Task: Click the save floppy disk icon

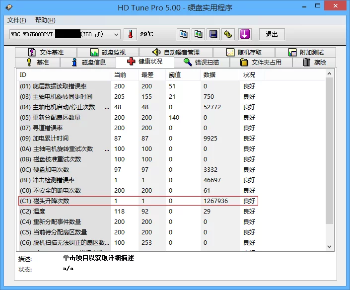Action: point(213,34)
